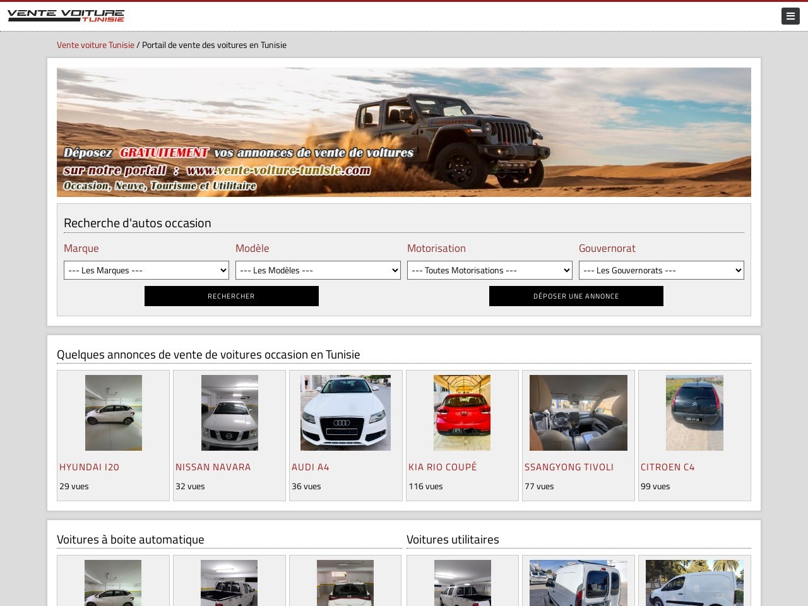This screenshot has height=606, width=808.
Task: Open the Citroen C4 listing photo
Action: click(694, 413)
